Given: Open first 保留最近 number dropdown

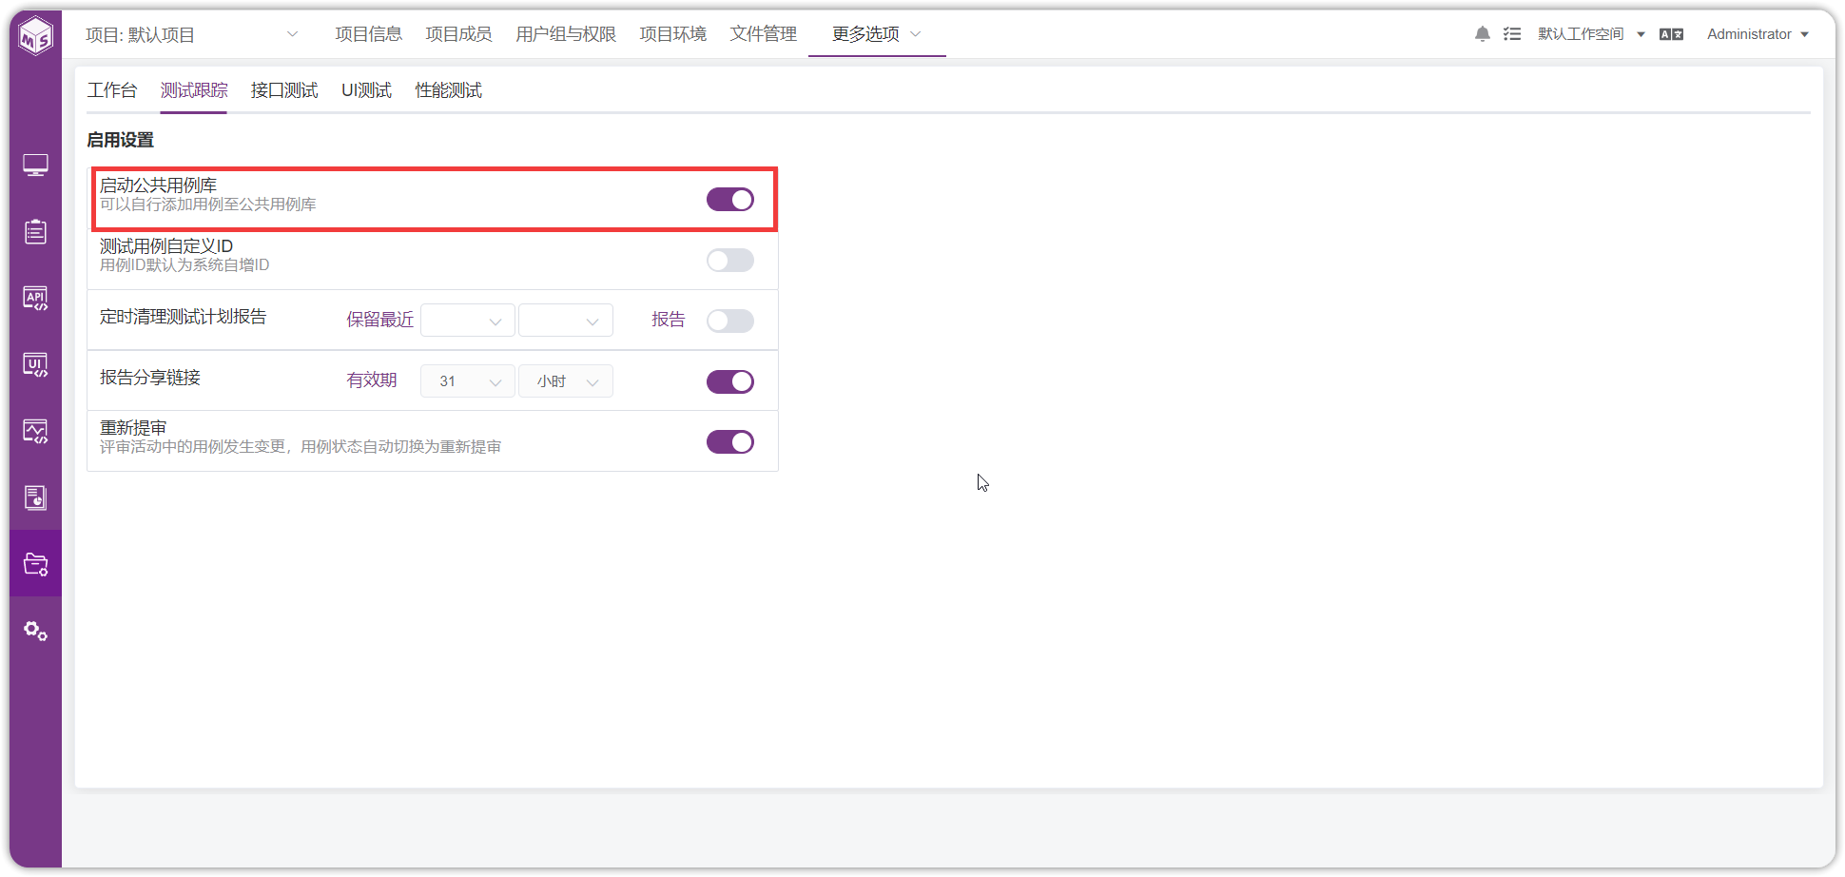Looking at the screenshot, I should click(468, 321).
